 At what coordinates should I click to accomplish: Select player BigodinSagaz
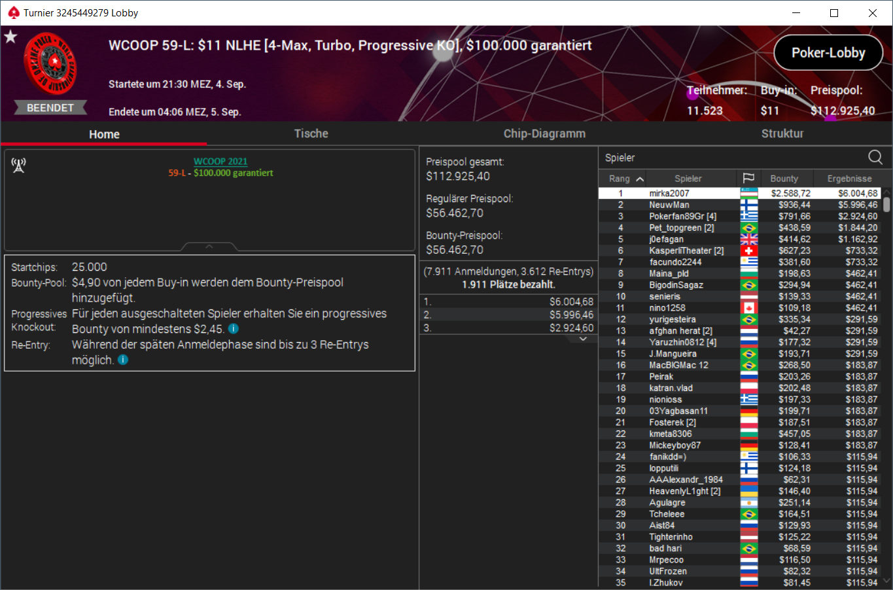(740, 285)
